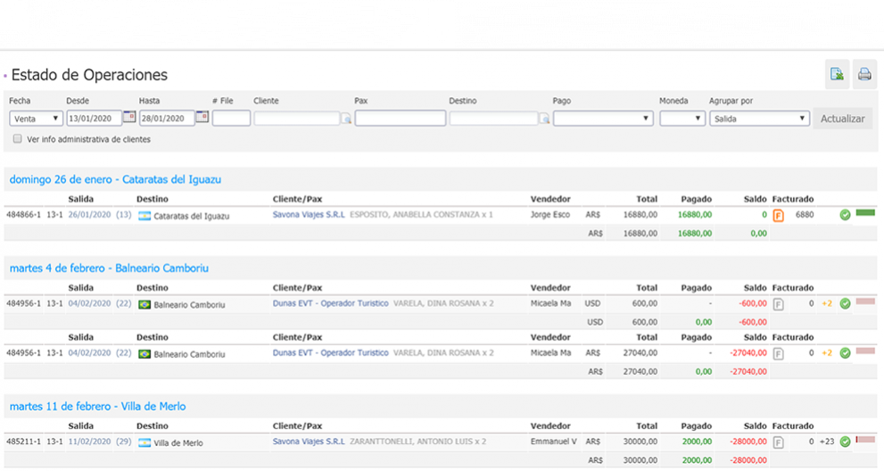884x471 pixels.
Task: Click the green payment progress bar
Action: [864, 213]
